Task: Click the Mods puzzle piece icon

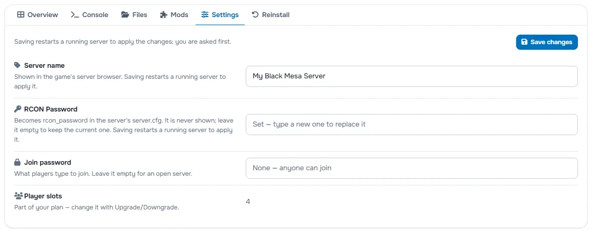Action: tap(163, 15)
